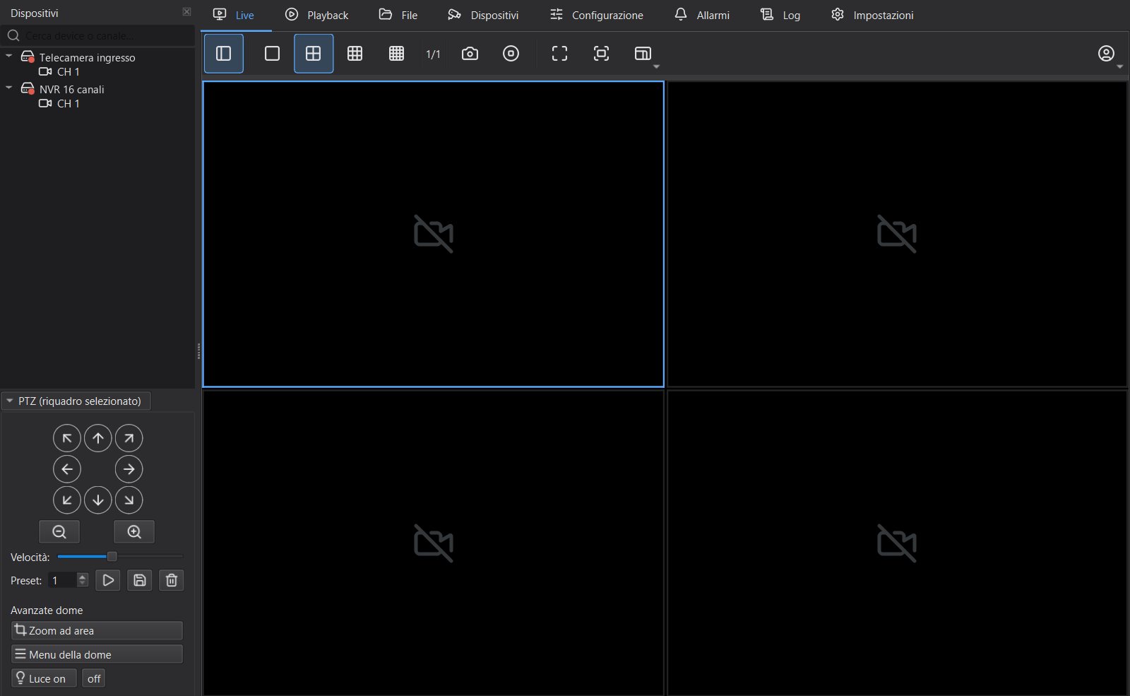Select single-view layout icon
Viewport: 1130px width, 696px height.
pyautogui.click(x=272, y=54)
